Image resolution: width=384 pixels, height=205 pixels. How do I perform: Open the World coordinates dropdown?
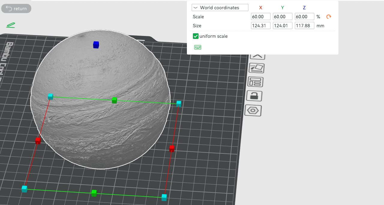click(220, 7)
